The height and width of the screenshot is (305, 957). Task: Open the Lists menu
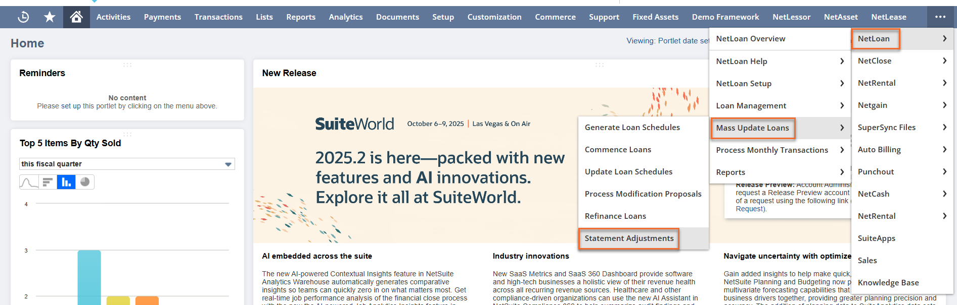(264, 17)
